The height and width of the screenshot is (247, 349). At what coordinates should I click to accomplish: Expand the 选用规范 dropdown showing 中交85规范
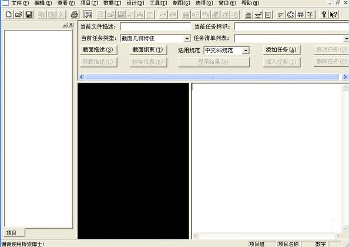pyautogui.click(x=246, y=50)
